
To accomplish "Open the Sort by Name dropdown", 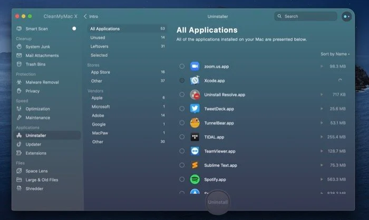I will 335,54.
